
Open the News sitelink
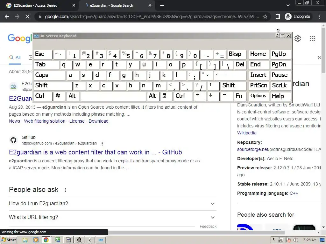click(14, 121)
